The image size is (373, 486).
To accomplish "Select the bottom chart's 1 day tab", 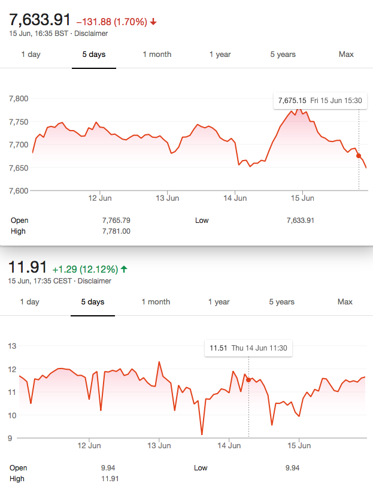I will 30,301.
